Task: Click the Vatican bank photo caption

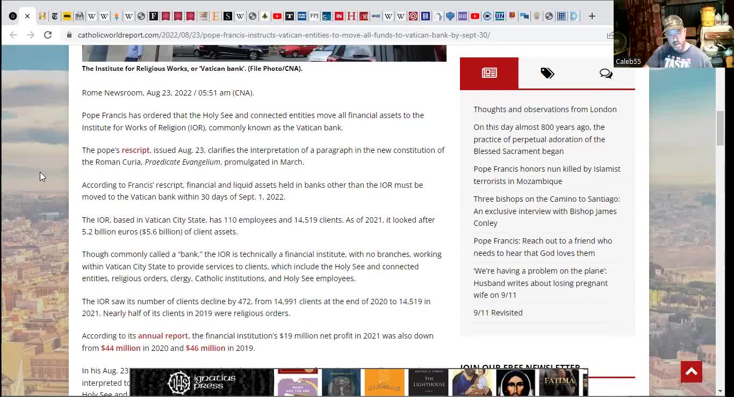Action: coord(192,69)
